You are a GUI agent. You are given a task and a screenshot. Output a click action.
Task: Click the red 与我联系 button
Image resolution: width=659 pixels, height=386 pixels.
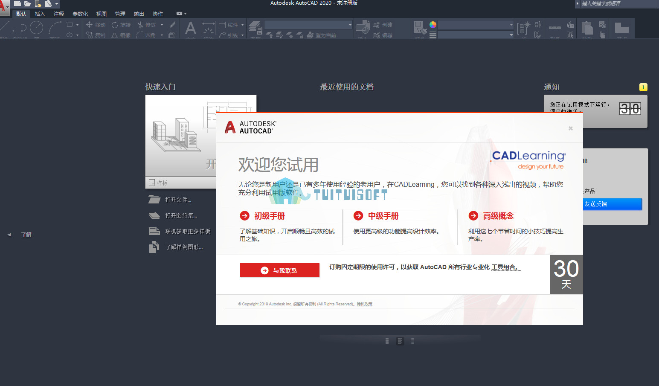[279, 270]
